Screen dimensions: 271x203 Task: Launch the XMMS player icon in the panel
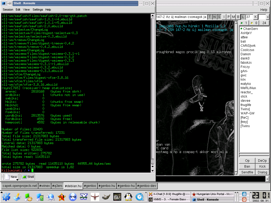[x=73, y=197]
